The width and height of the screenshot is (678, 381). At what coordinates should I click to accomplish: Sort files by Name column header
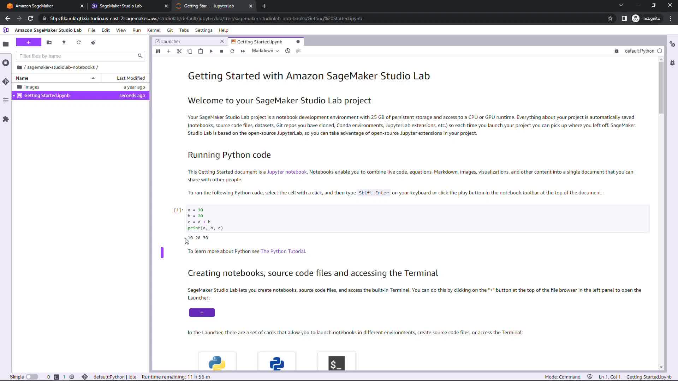[x=22, y=78]
